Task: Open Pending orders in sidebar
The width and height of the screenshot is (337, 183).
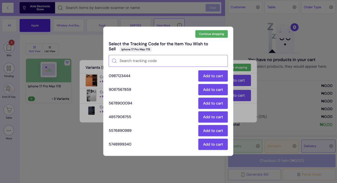Action: (x=9, y=69)
